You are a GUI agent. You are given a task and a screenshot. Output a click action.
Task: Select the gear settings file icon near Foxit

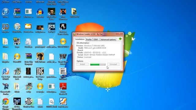[51, 101]
